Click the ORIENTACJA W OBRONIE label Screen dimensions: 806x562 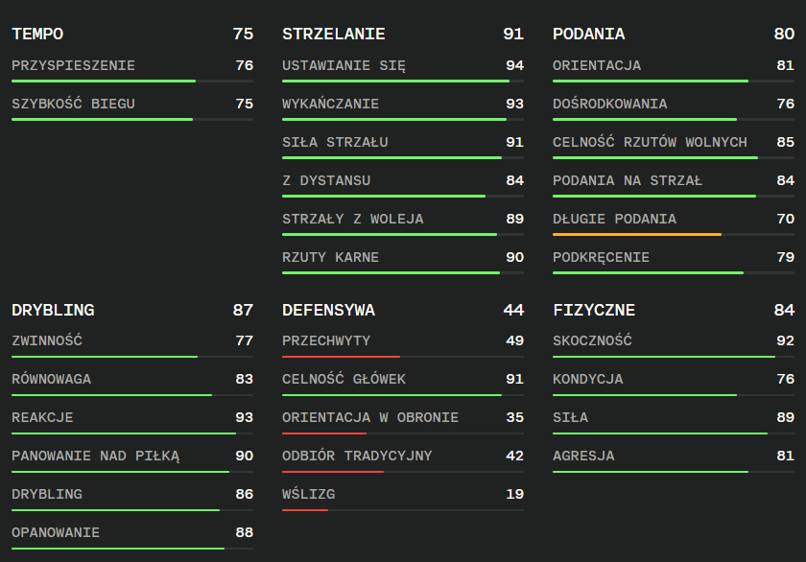[x=370, y=417]
